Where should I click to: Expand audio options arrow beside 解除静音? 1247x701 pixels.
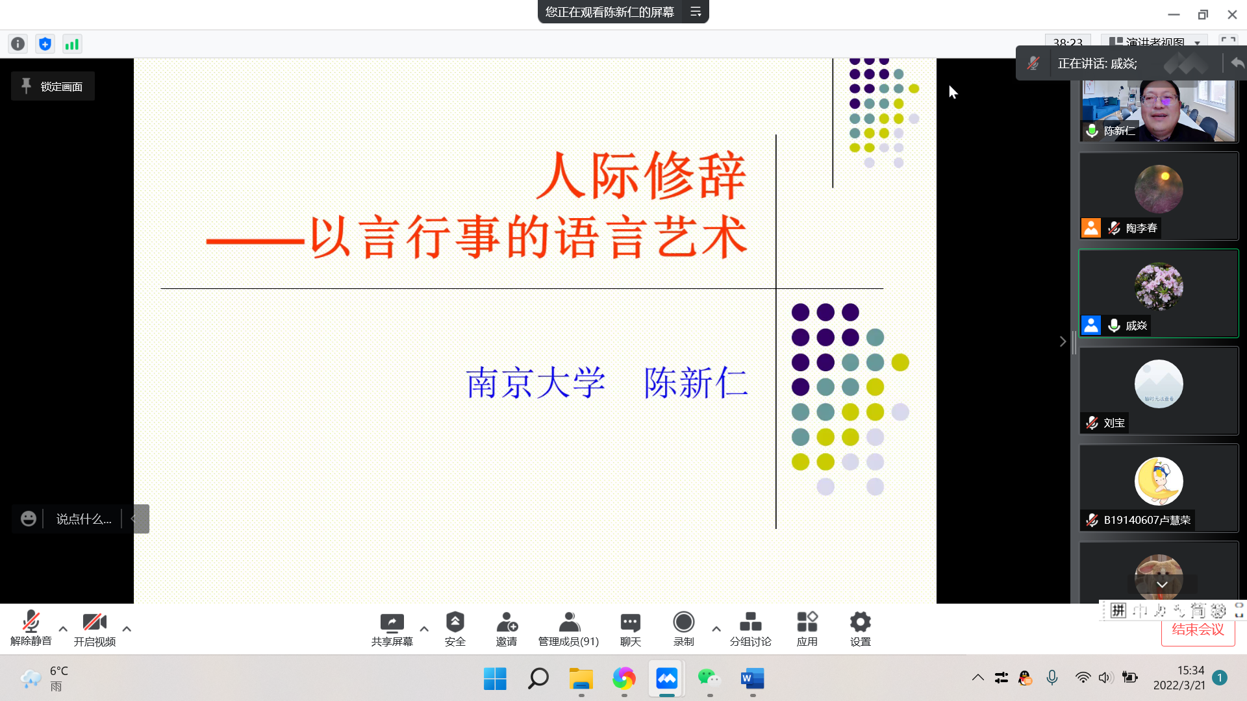coord(63,629)
